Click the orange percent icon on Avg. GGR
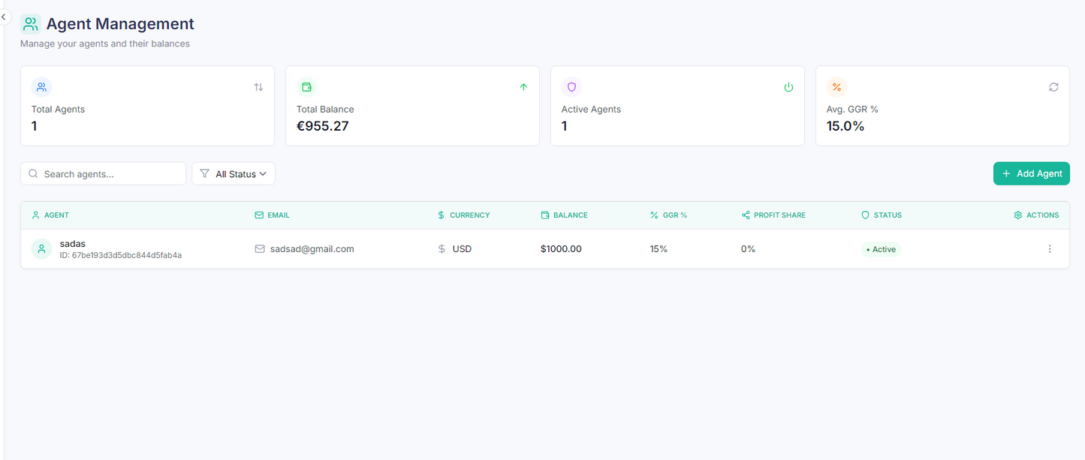1085x460 pixels. 836,87
